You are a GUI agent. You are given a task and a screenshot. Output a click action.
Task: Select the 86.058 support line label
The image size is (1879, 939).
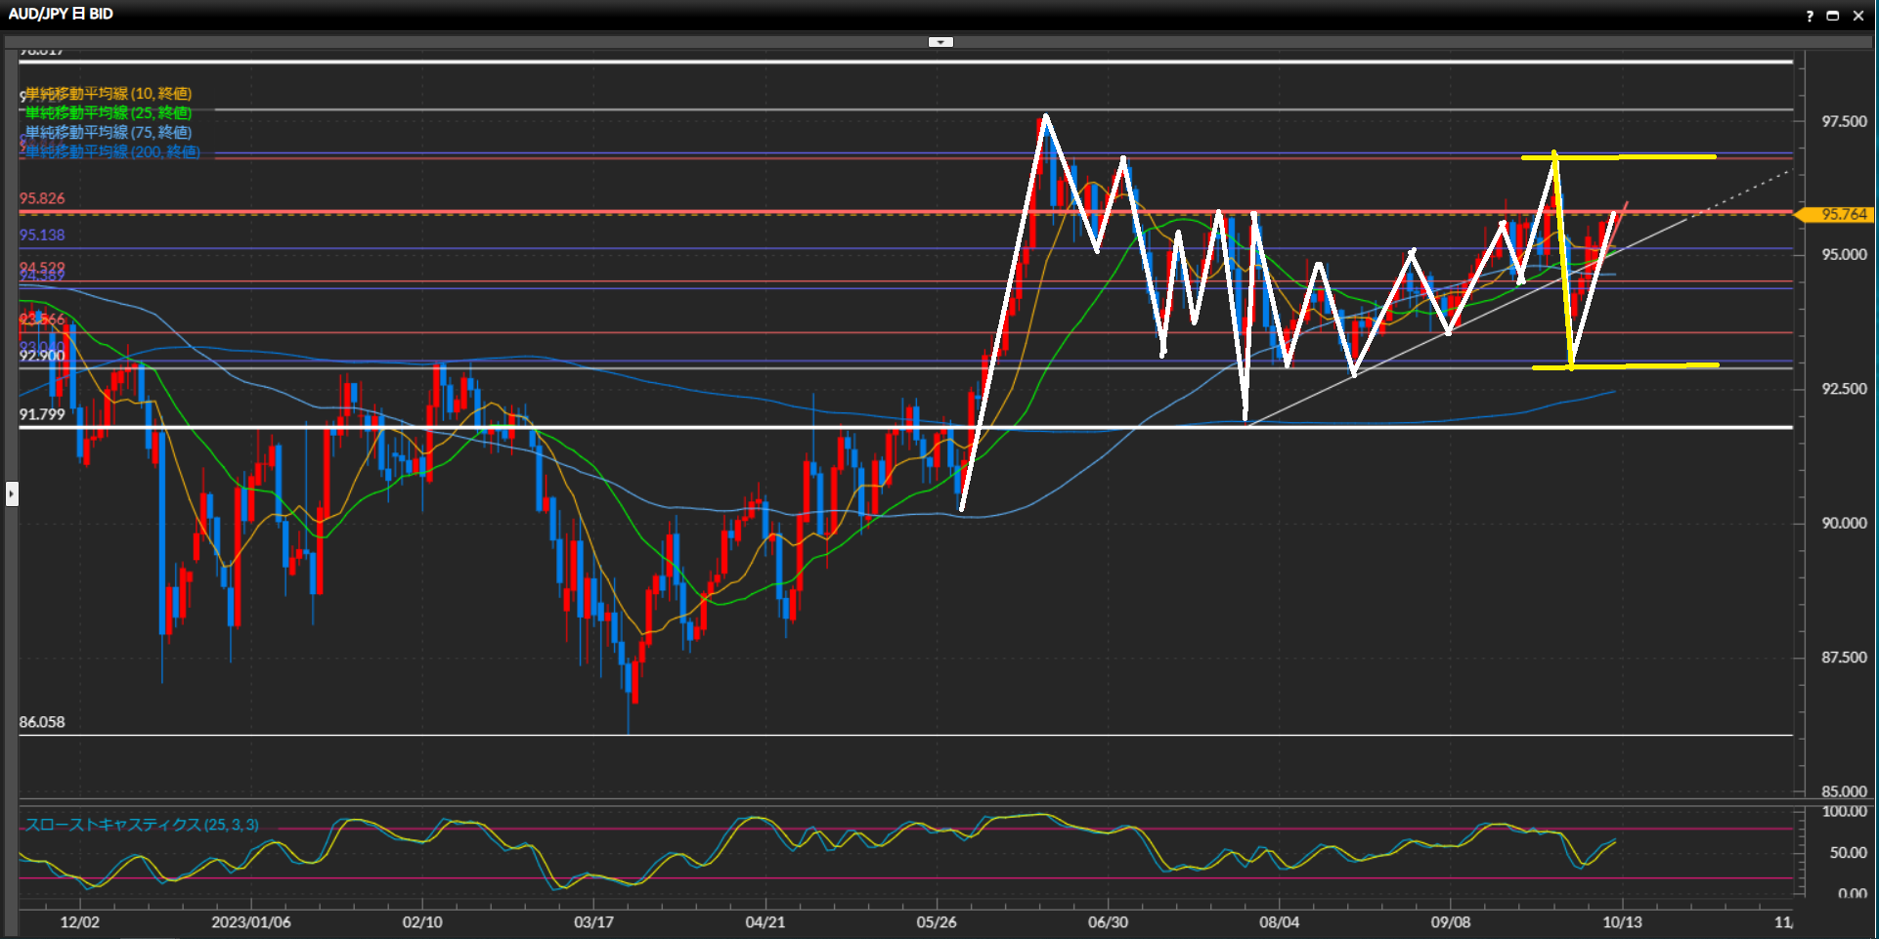coord(42,722)
